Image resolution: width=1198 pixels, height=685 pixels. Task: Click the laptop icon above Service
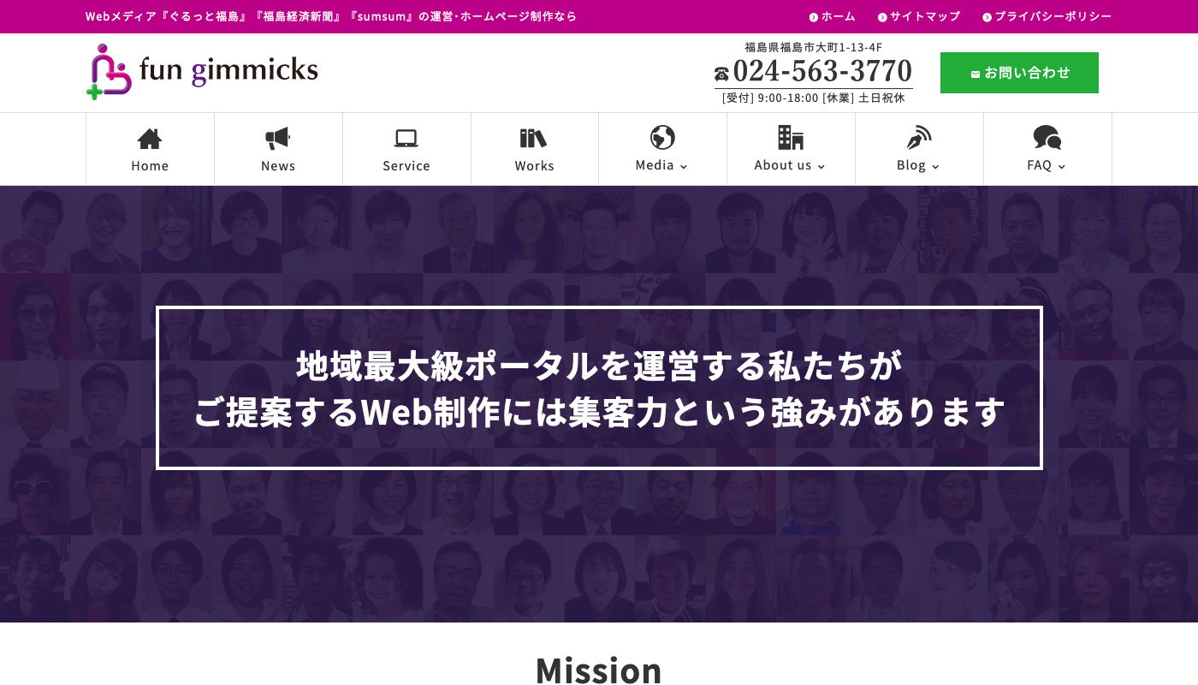point(406,138)
